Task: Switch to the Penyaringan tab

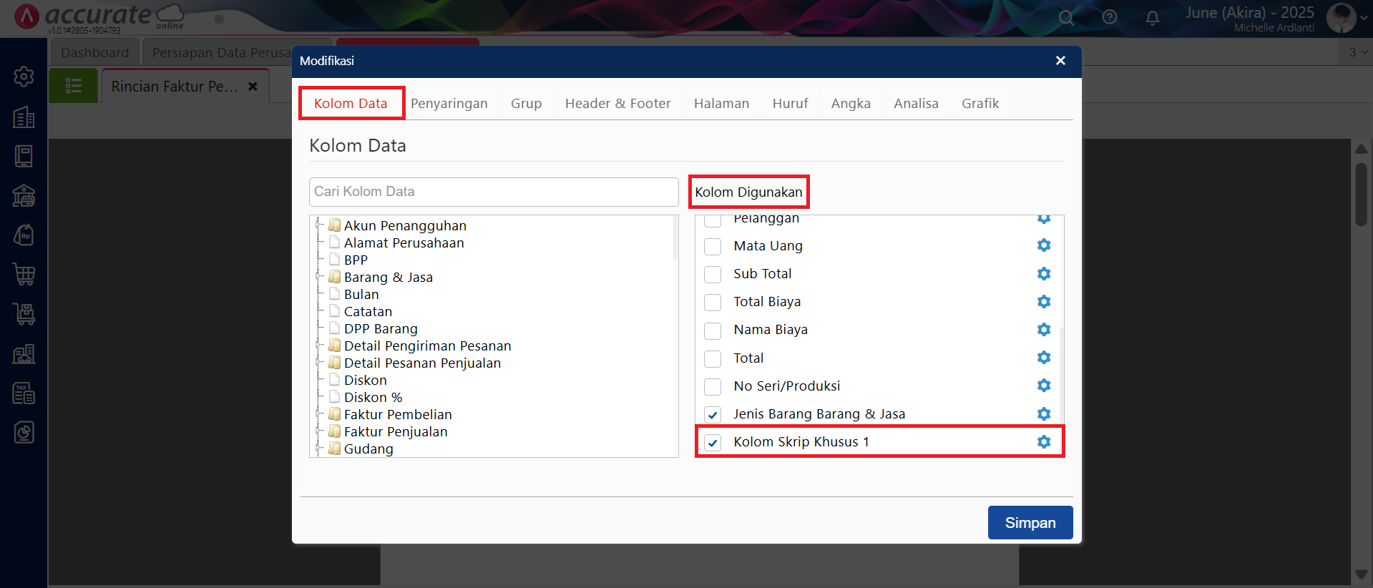Action: click(x=449, y=103)
